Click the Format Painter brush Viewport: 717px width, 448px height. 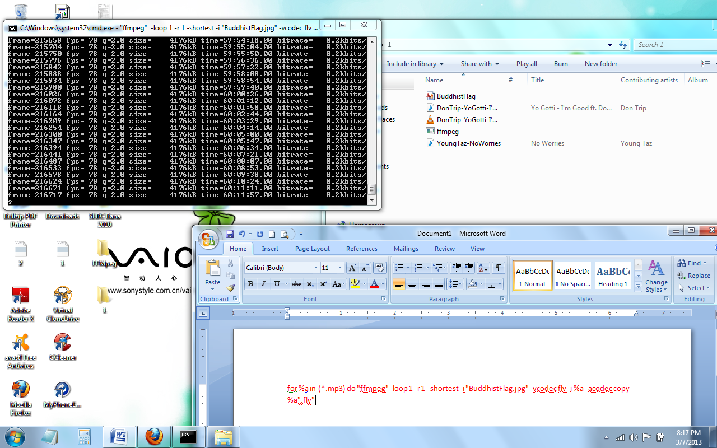coord(230,288)
